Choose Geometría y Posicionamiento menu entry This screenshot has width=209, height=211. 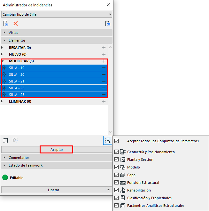coord(161,152)
